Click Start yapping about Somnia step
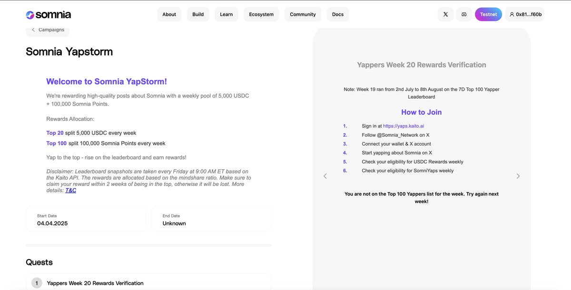 pos(397,153)
